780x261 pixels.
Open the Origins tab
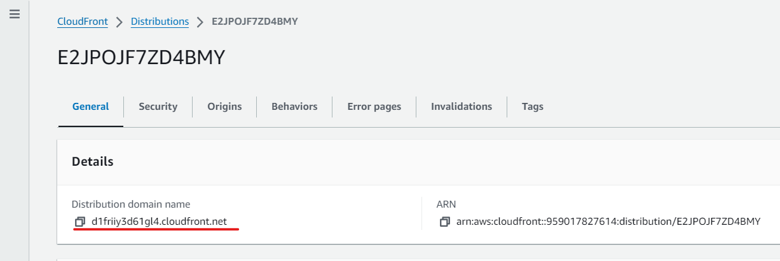tap(224, 107)
